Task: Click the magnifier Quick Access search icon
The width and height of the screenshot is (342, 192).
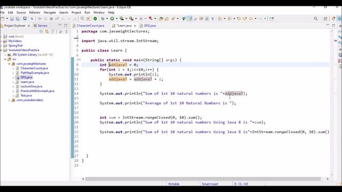Action: point(316,19)
